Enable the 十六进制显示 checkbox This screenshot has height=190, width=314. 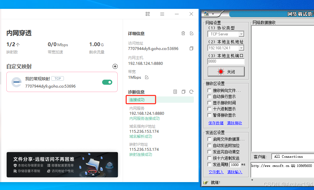(210, 108)
